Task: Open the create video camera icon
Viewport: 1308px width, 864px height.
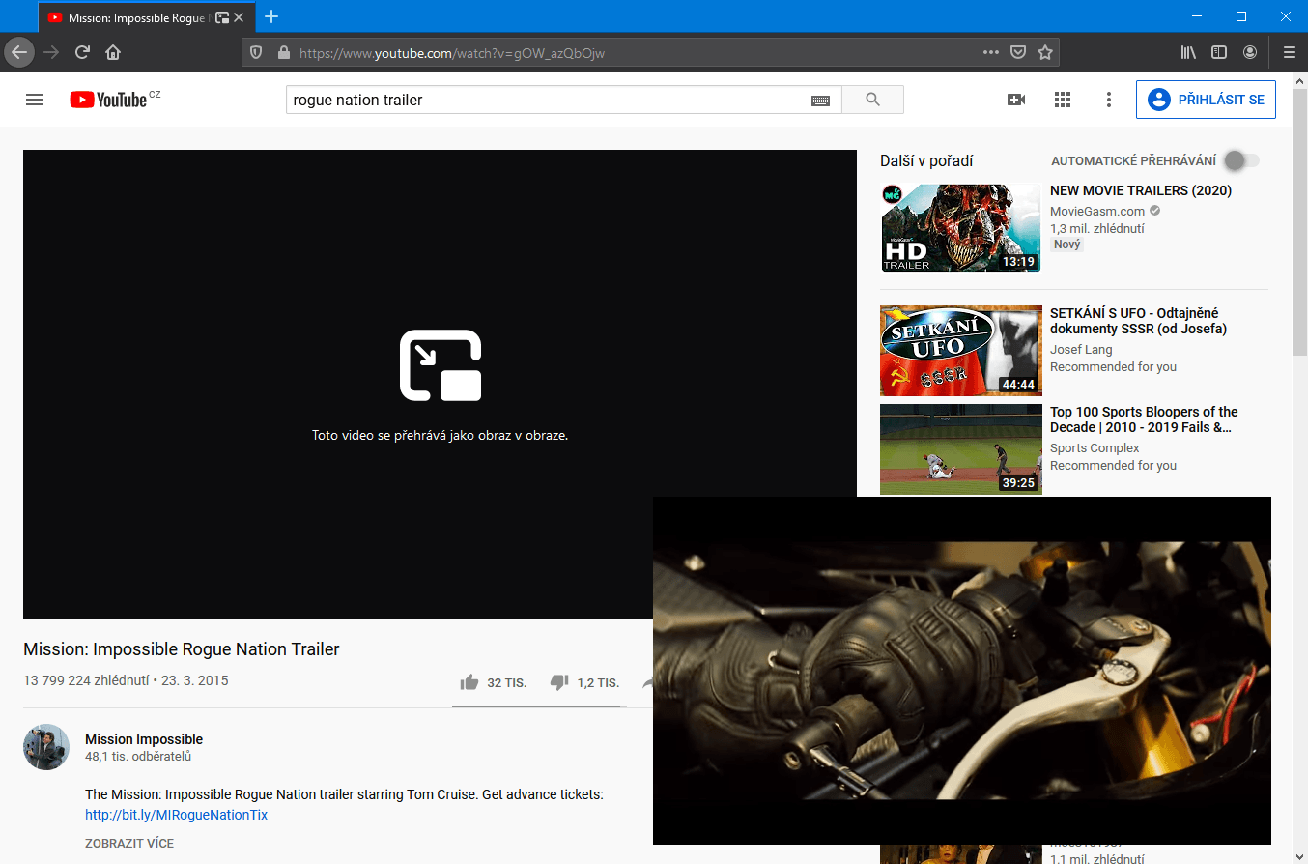Action: coord(1015,100)
